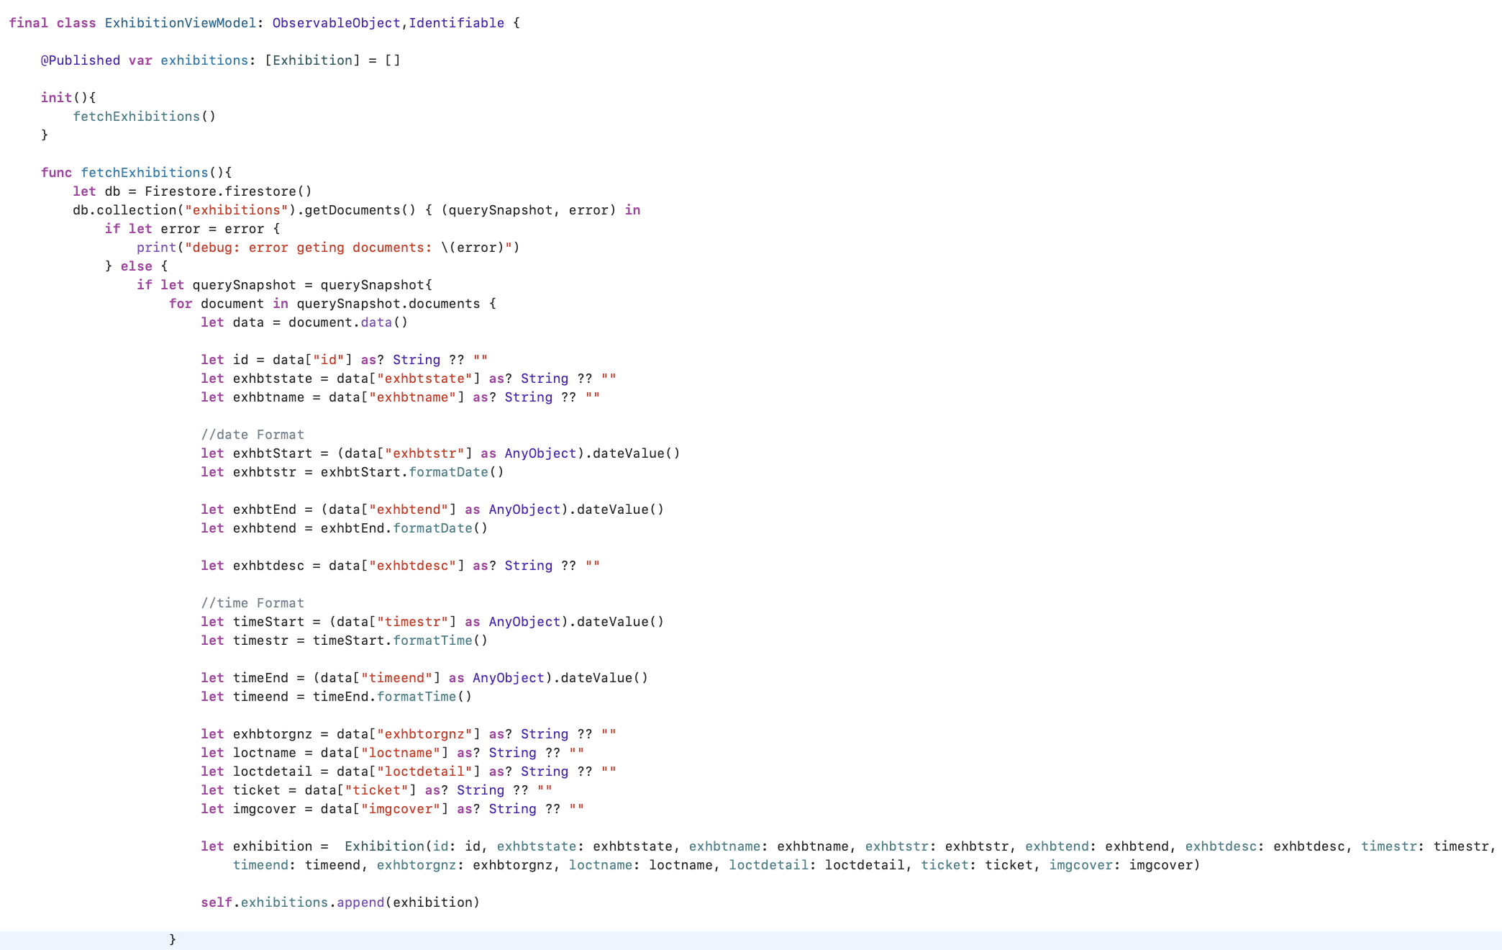Click fetchExhibitions in the func declaration
Viewport: 1502px width, 950px height.
pyautogui.click(x=144, y=173)
